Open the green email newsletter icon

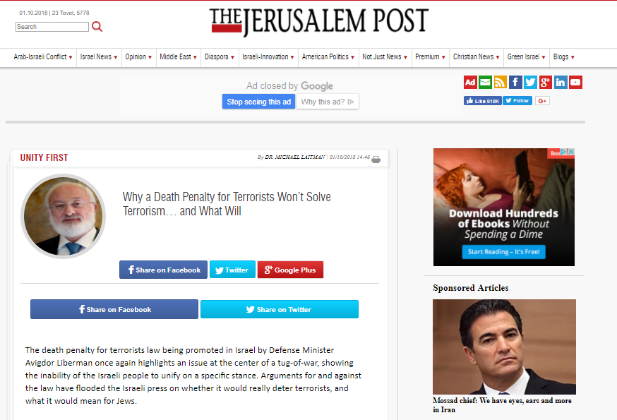point(485,83)
